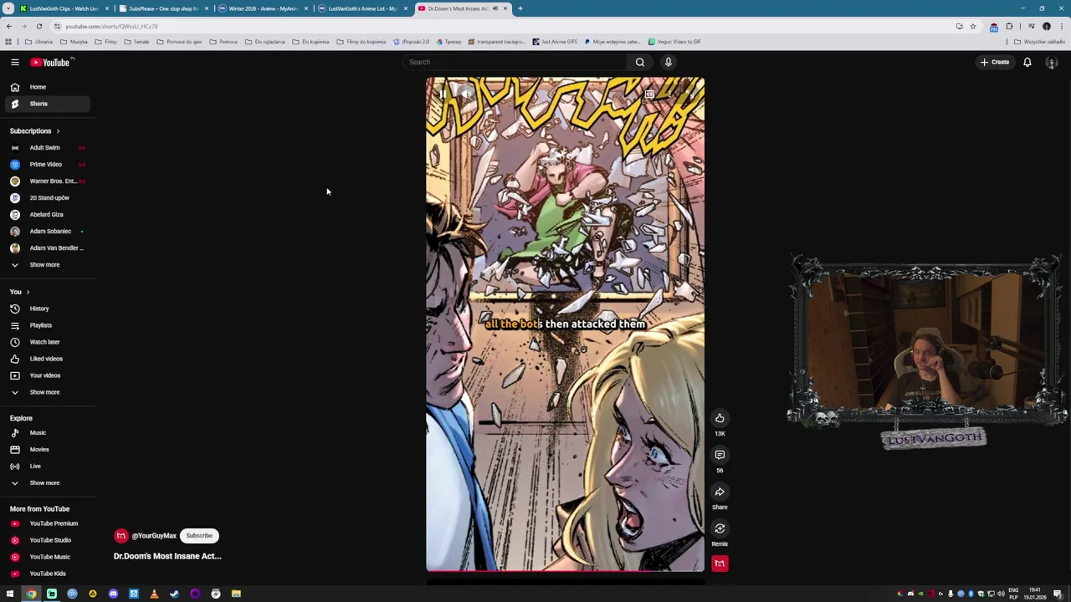1071x602 pixels.
Task: Open YouTube Kids link
Action: [48, 574]
